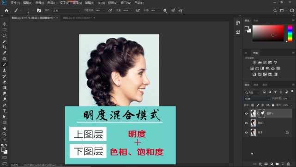This screenshot has height=167, width=296.
Task: Select the Path Selection tool
Action: point(4,117)
